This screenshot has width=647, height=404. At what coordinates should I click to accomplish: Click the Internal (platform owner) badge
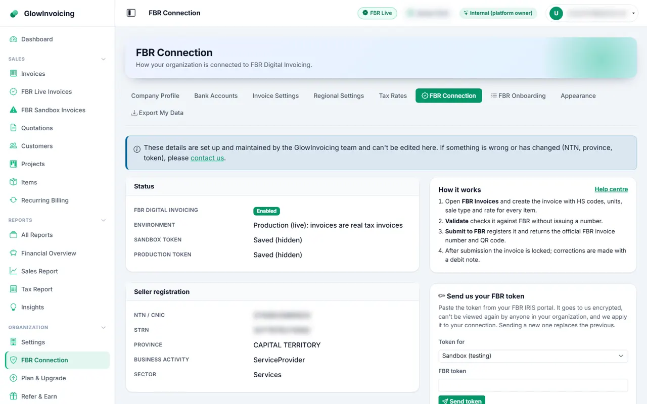(x=498, y=13)
